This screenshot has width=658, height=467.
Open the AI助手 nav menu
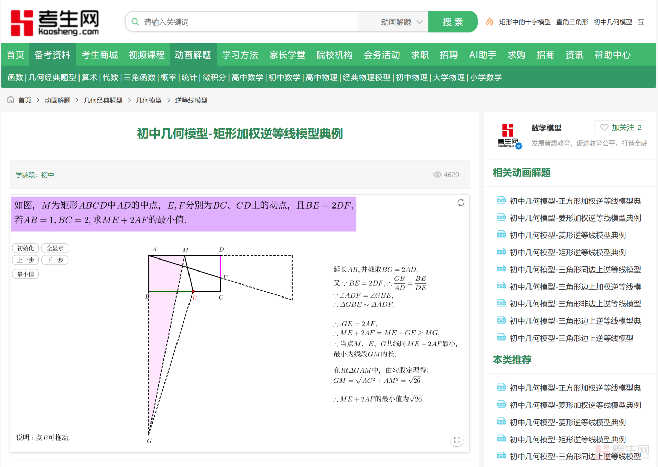click(483, 55)
